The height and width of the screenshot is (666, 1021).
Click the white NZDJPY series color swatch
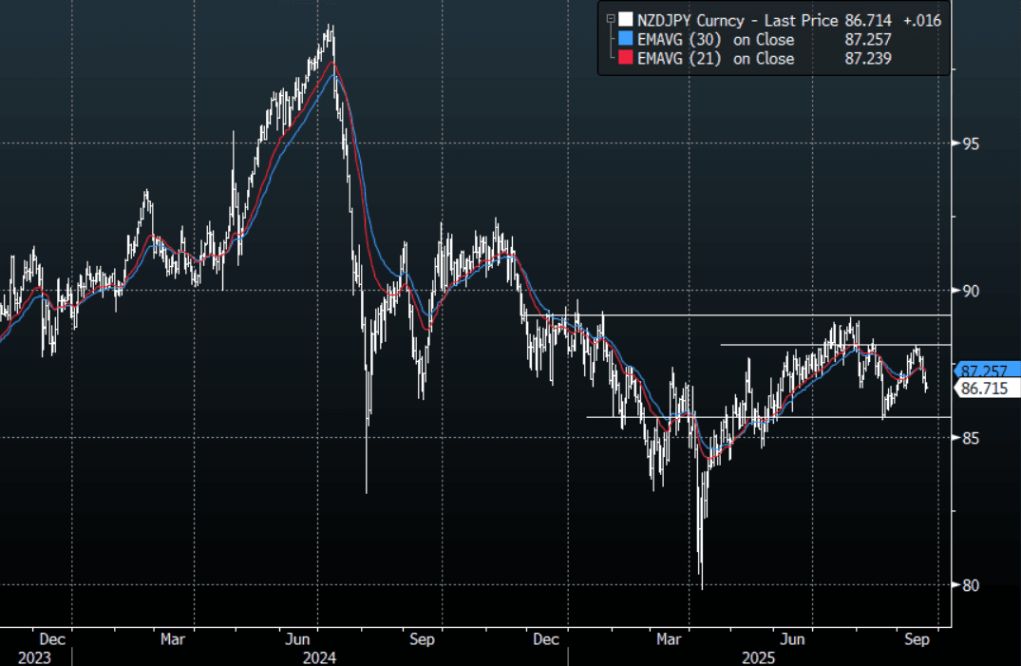pyautogui.click(x=624, y=20)
